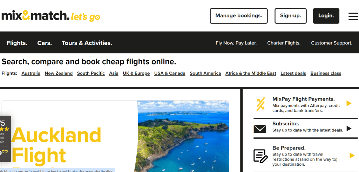Click the Manage bookings button
Viewport: 359px width, 172px height.
pyautogui.click(x=239, y=16)
